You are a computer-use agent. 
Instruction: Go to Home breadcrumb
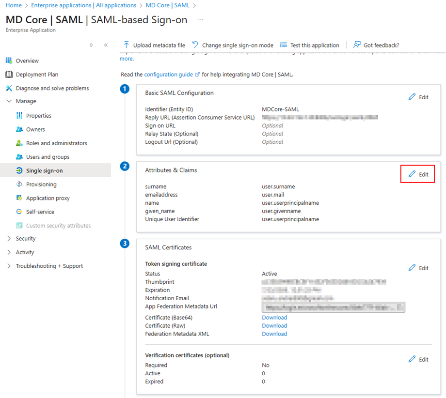click(x=14, y=5)
